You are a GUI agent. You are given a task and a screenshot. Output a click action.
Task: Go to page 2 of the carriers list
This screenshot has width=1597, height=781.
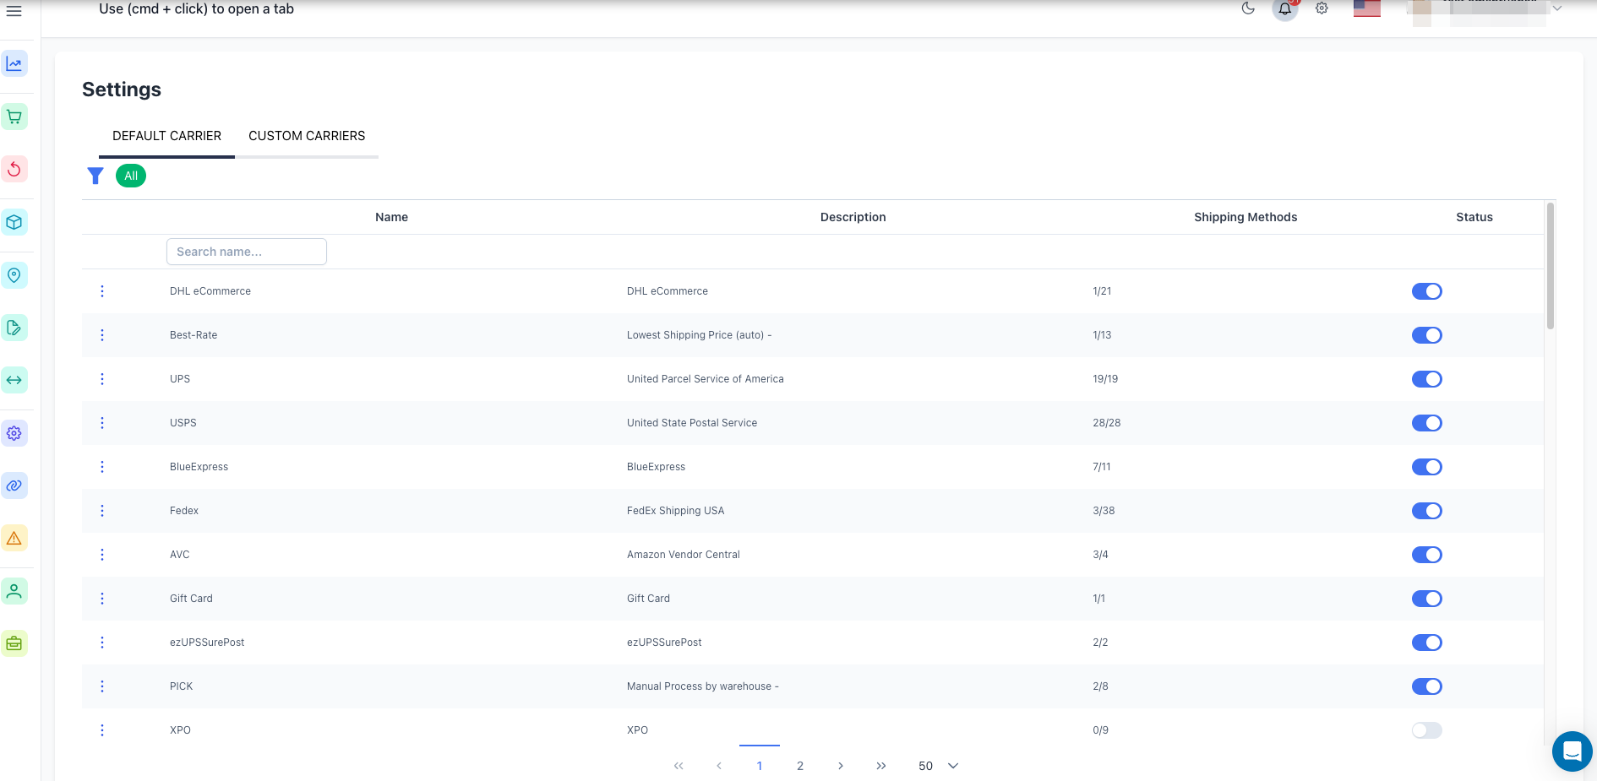(x=799, y=766)
